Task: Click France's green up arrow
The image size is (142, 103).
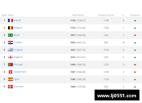Action: [135, 20]
